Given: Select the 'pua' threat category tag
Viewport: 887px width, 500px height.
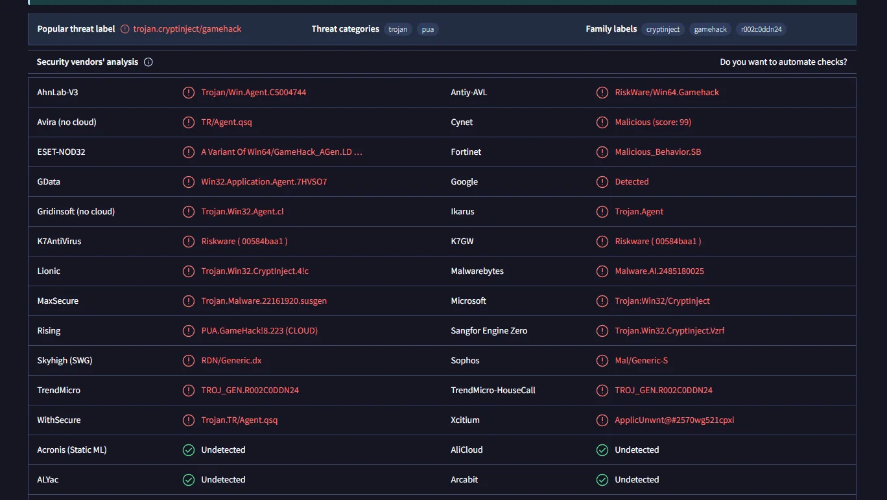Looking at the screenshot, I should click(x=428, y=29).
